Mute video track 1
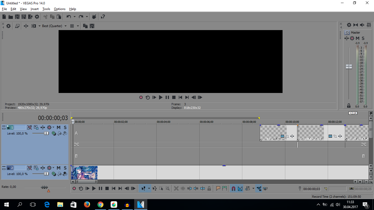The height and width of the screenshot is (210, 374). point(59,127)
